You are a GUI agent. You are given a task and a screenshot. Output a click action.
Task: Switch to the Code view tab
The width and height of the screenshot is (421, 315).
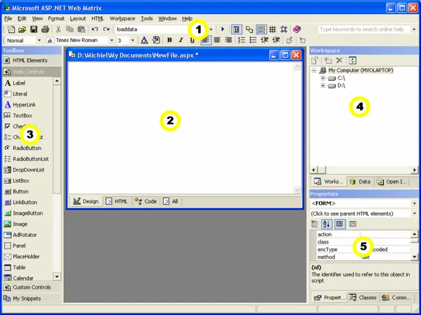pyautogui.click(x=146, y=201)
